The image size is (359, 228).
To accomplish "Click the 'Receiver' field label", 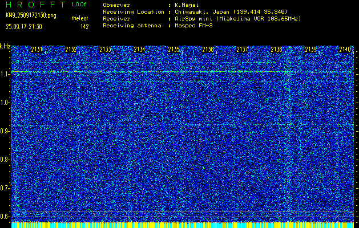I will 116,19.
